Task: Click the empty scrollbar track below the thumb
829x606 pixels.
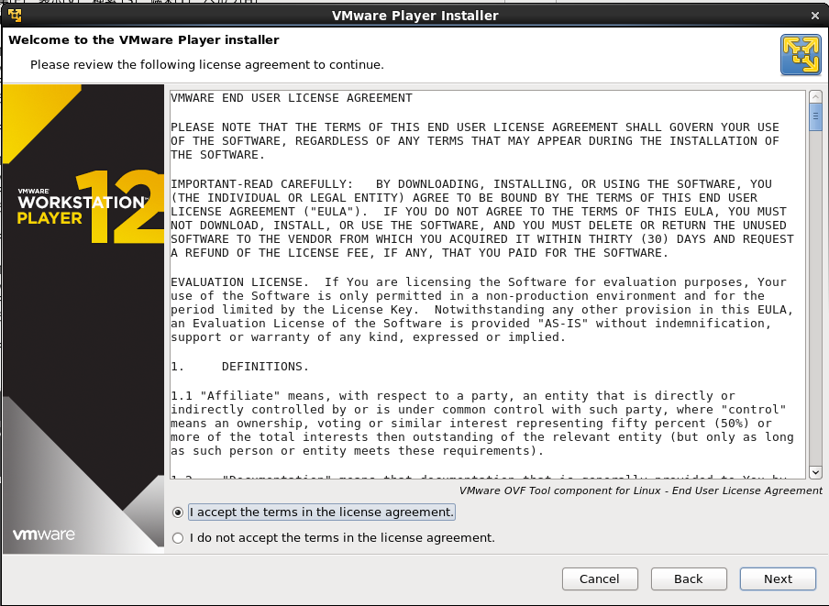Action: [815, 303]
